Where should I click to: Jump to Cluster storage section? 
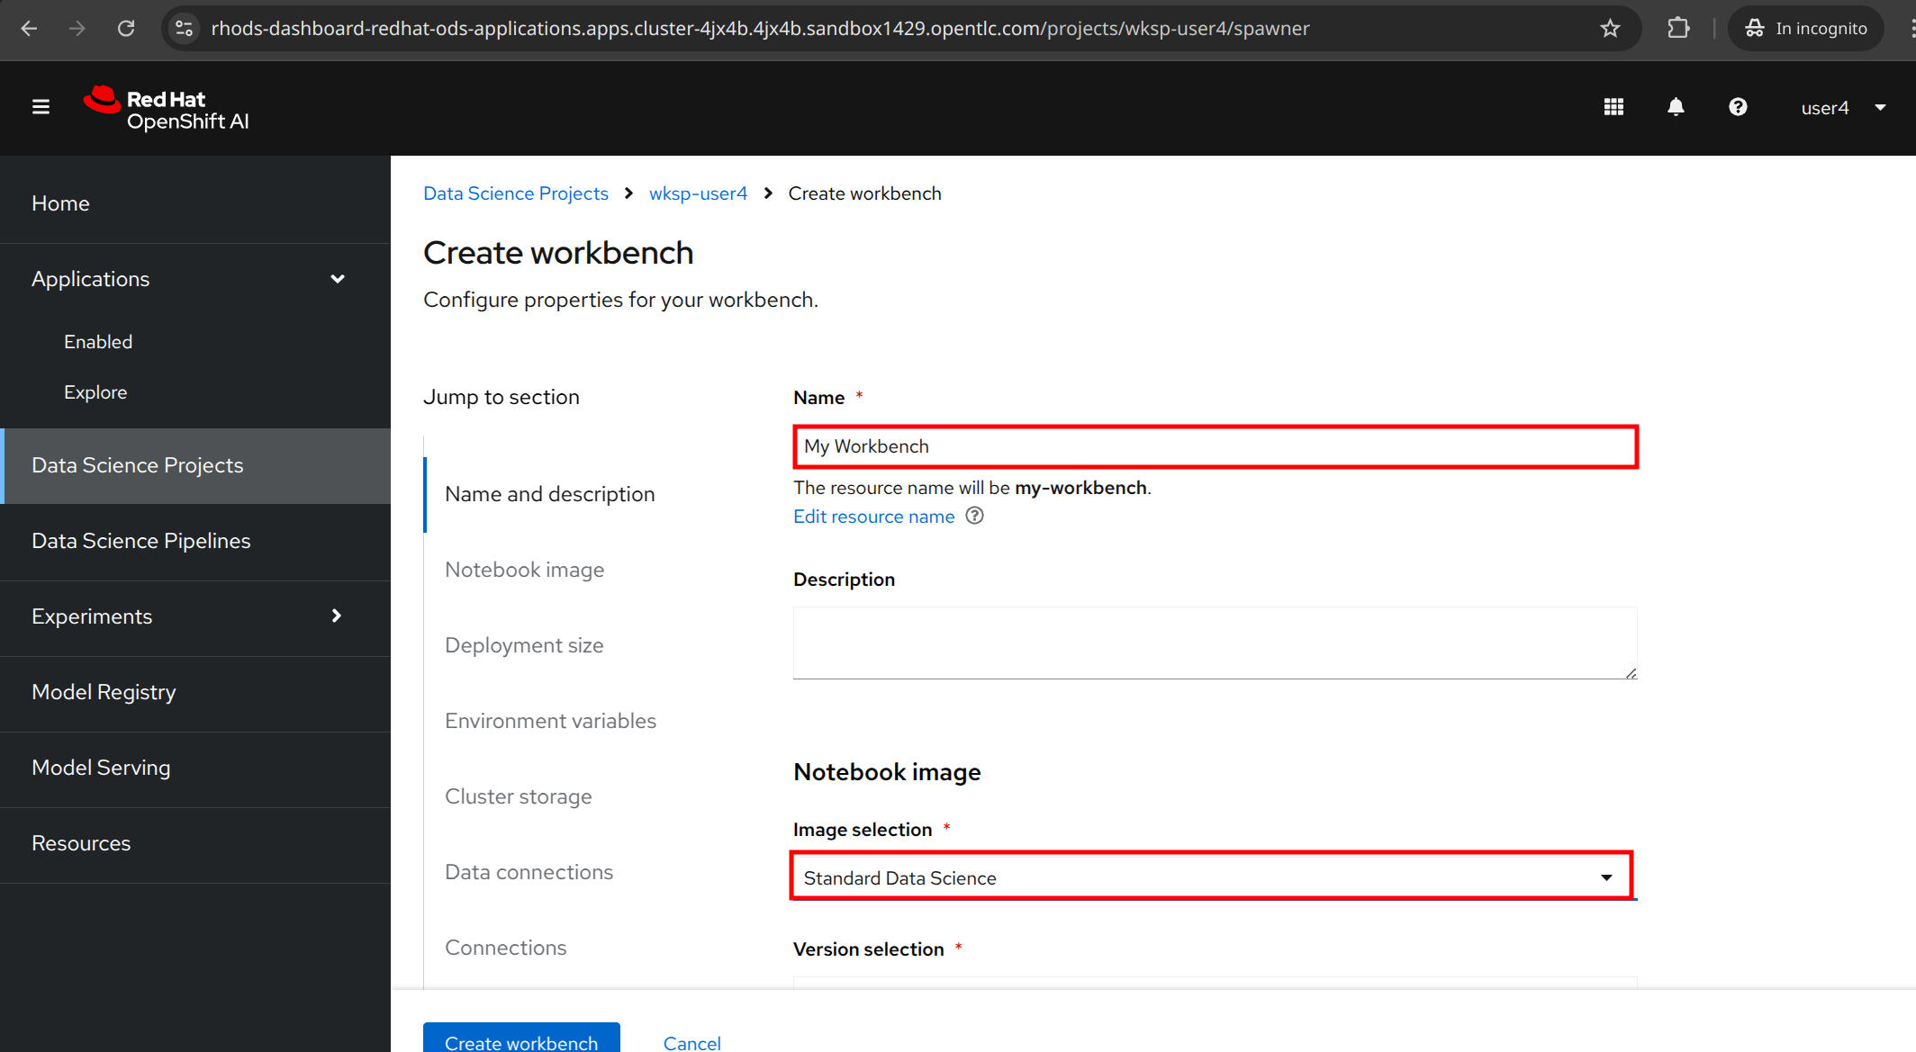[x=519, y=796]
